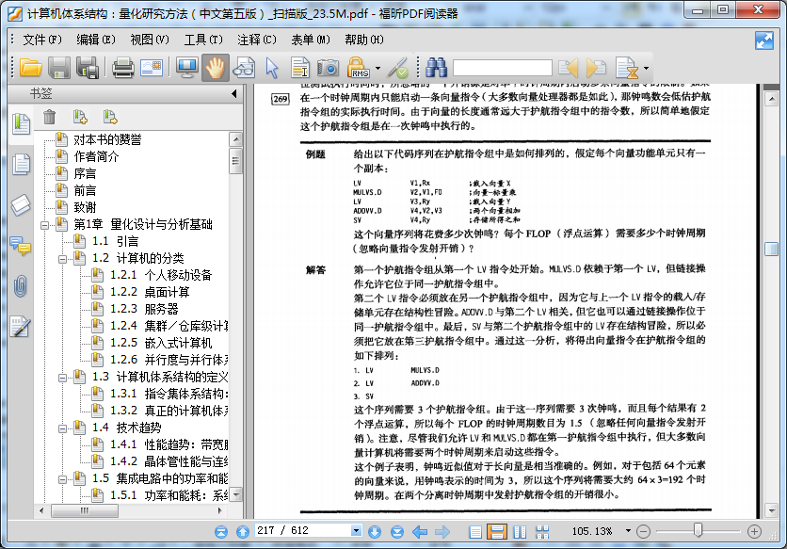Collapse the 1.5 集成电路中的功率和能 node
The image size is (787, 549).
click(62, 479)
